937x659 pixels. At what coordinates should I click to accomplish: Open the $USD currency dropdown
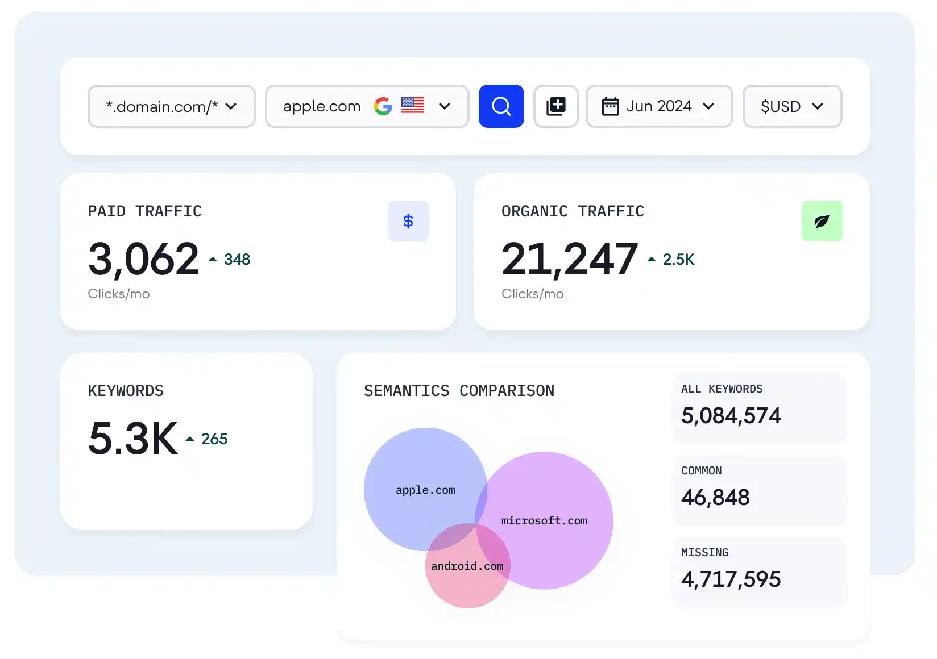click(792, 106)
